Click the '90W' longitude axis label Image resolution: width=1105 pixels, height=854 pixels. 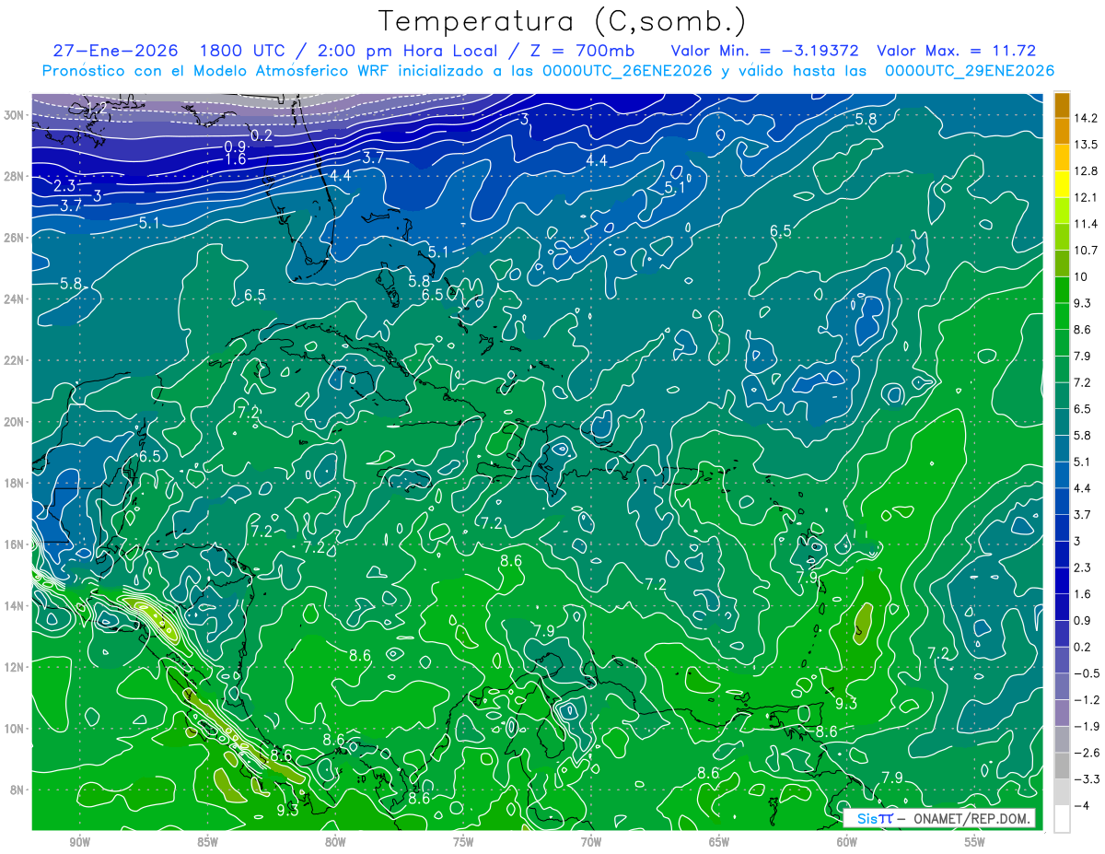point(79,843)
